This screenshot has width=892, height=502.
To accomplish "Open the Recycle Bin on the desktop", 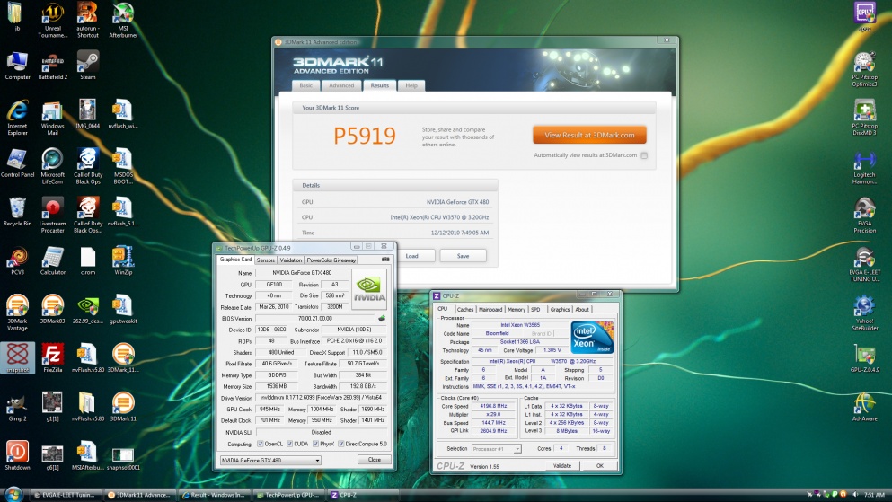I will pyautogui.click(x=17, y=207).
